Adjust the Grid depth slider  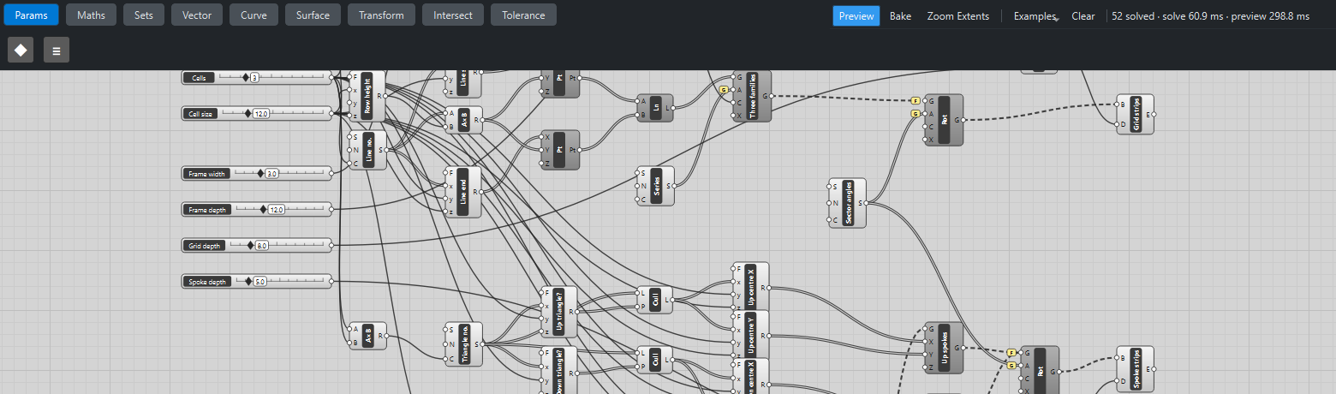[256, 245]
